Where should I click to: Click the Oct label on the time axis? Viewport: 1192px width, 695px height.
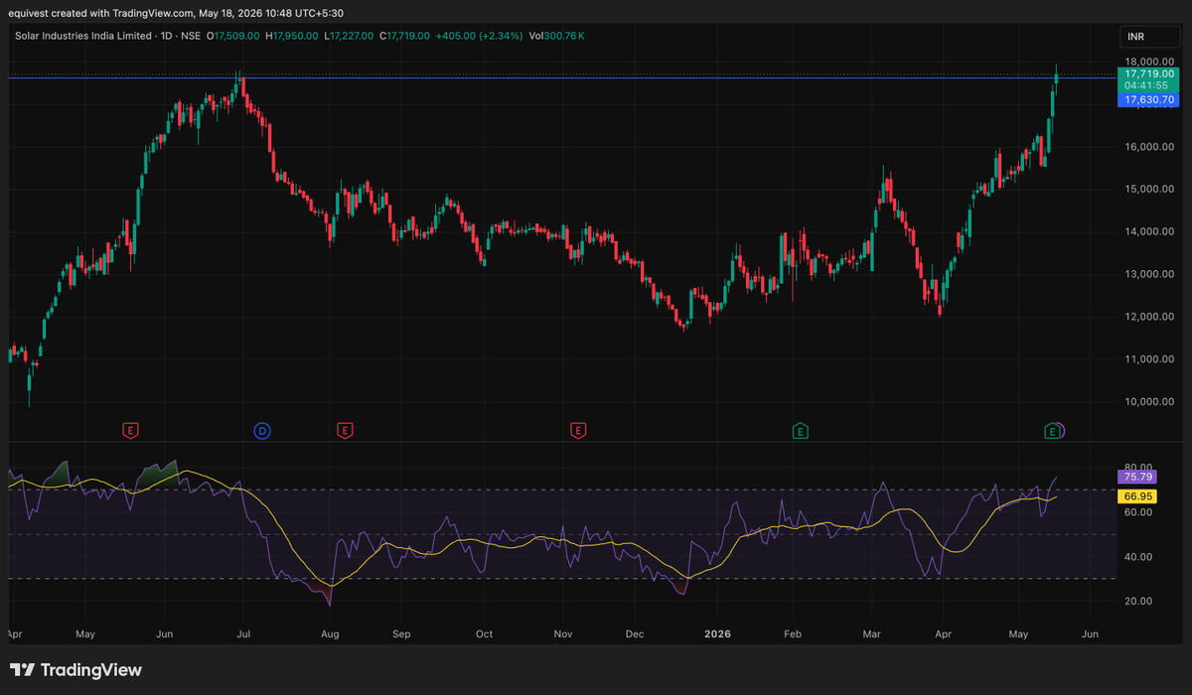[x=484, y=633]
